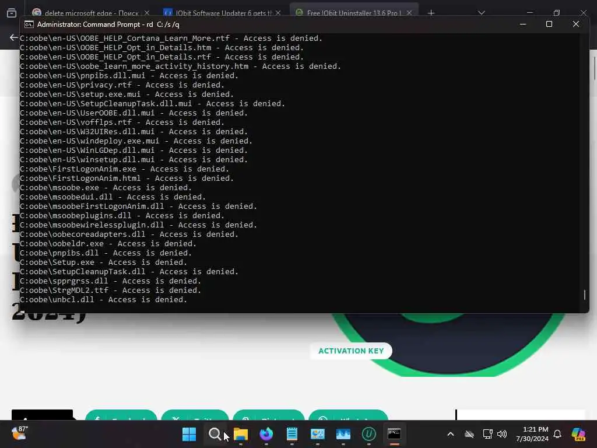Switch to 'delete microsoft edge' tab
This screenshot has width=597, height=448.
click(x=90, y=13)
